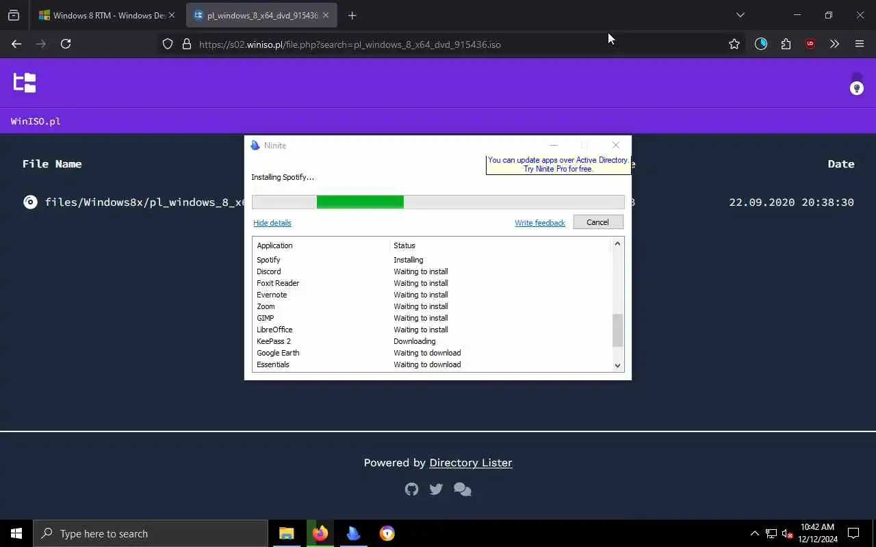Screen dimensions: 876x547
Task: Click the Ninite install progress bar
Action: [438, 202]
